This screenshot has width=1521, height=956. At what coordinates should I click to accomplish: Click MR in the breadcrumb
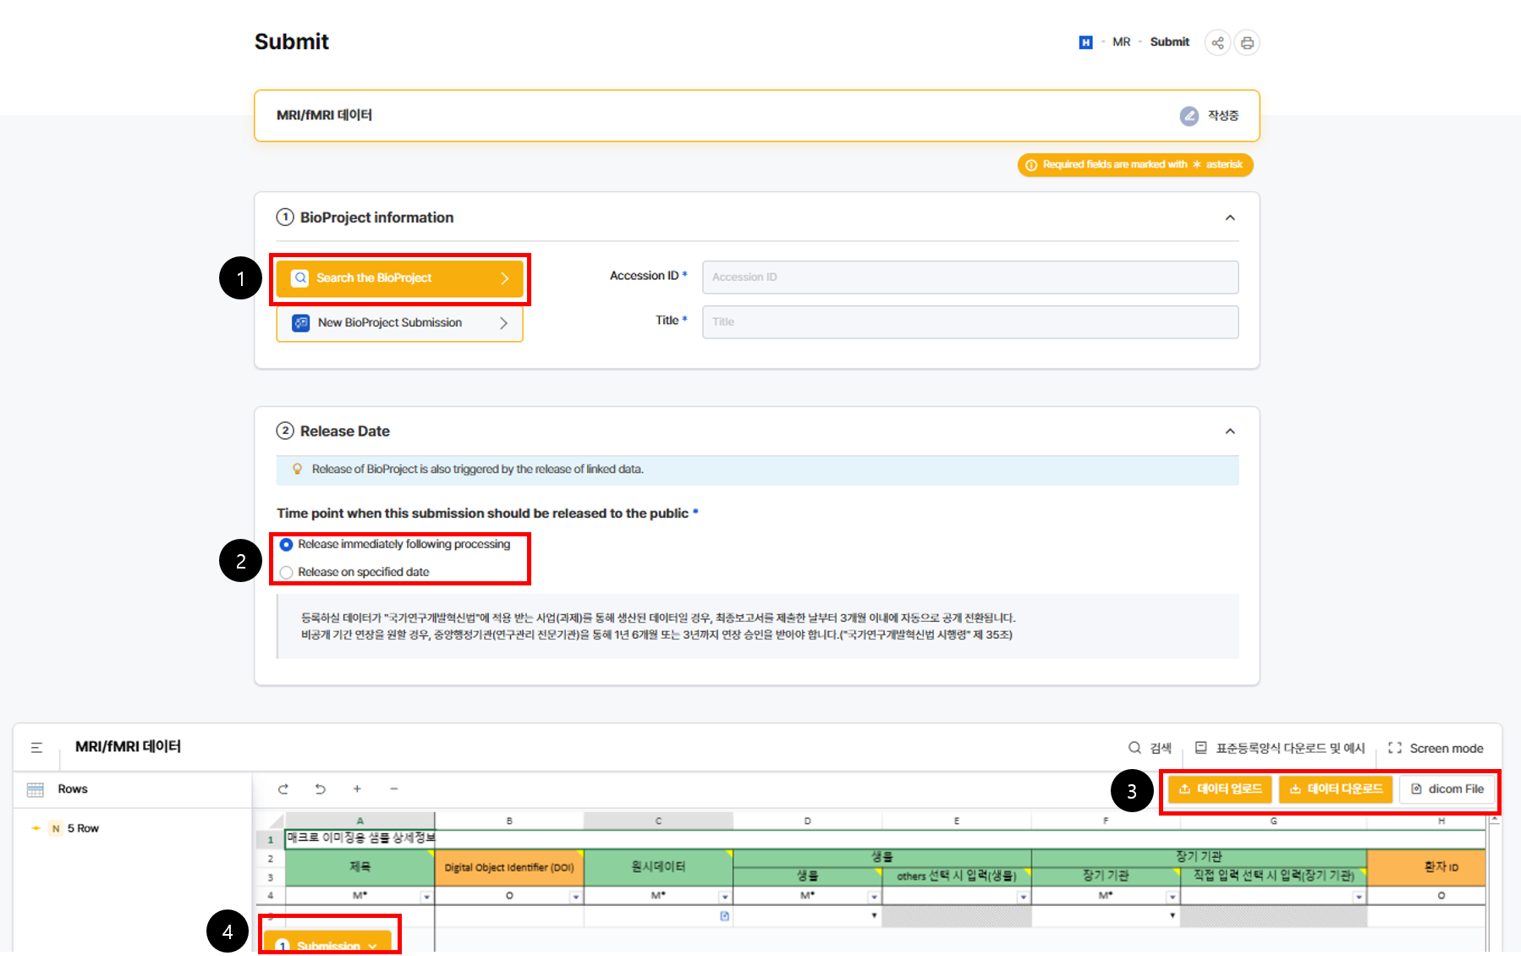point(1121,42)
